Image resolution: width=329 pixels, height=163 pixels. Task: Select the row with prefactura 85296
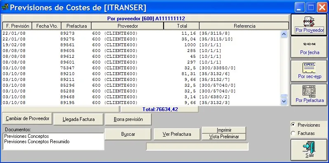141,85
